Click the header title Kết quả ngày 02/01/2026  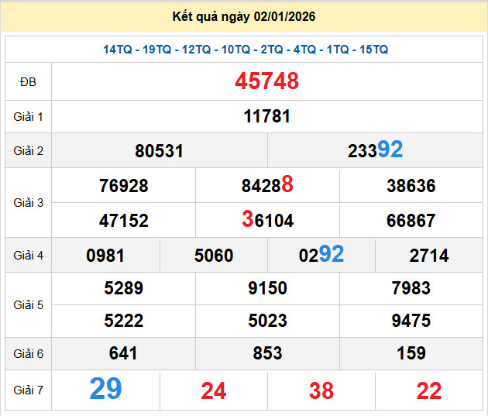tap(244, 16)
